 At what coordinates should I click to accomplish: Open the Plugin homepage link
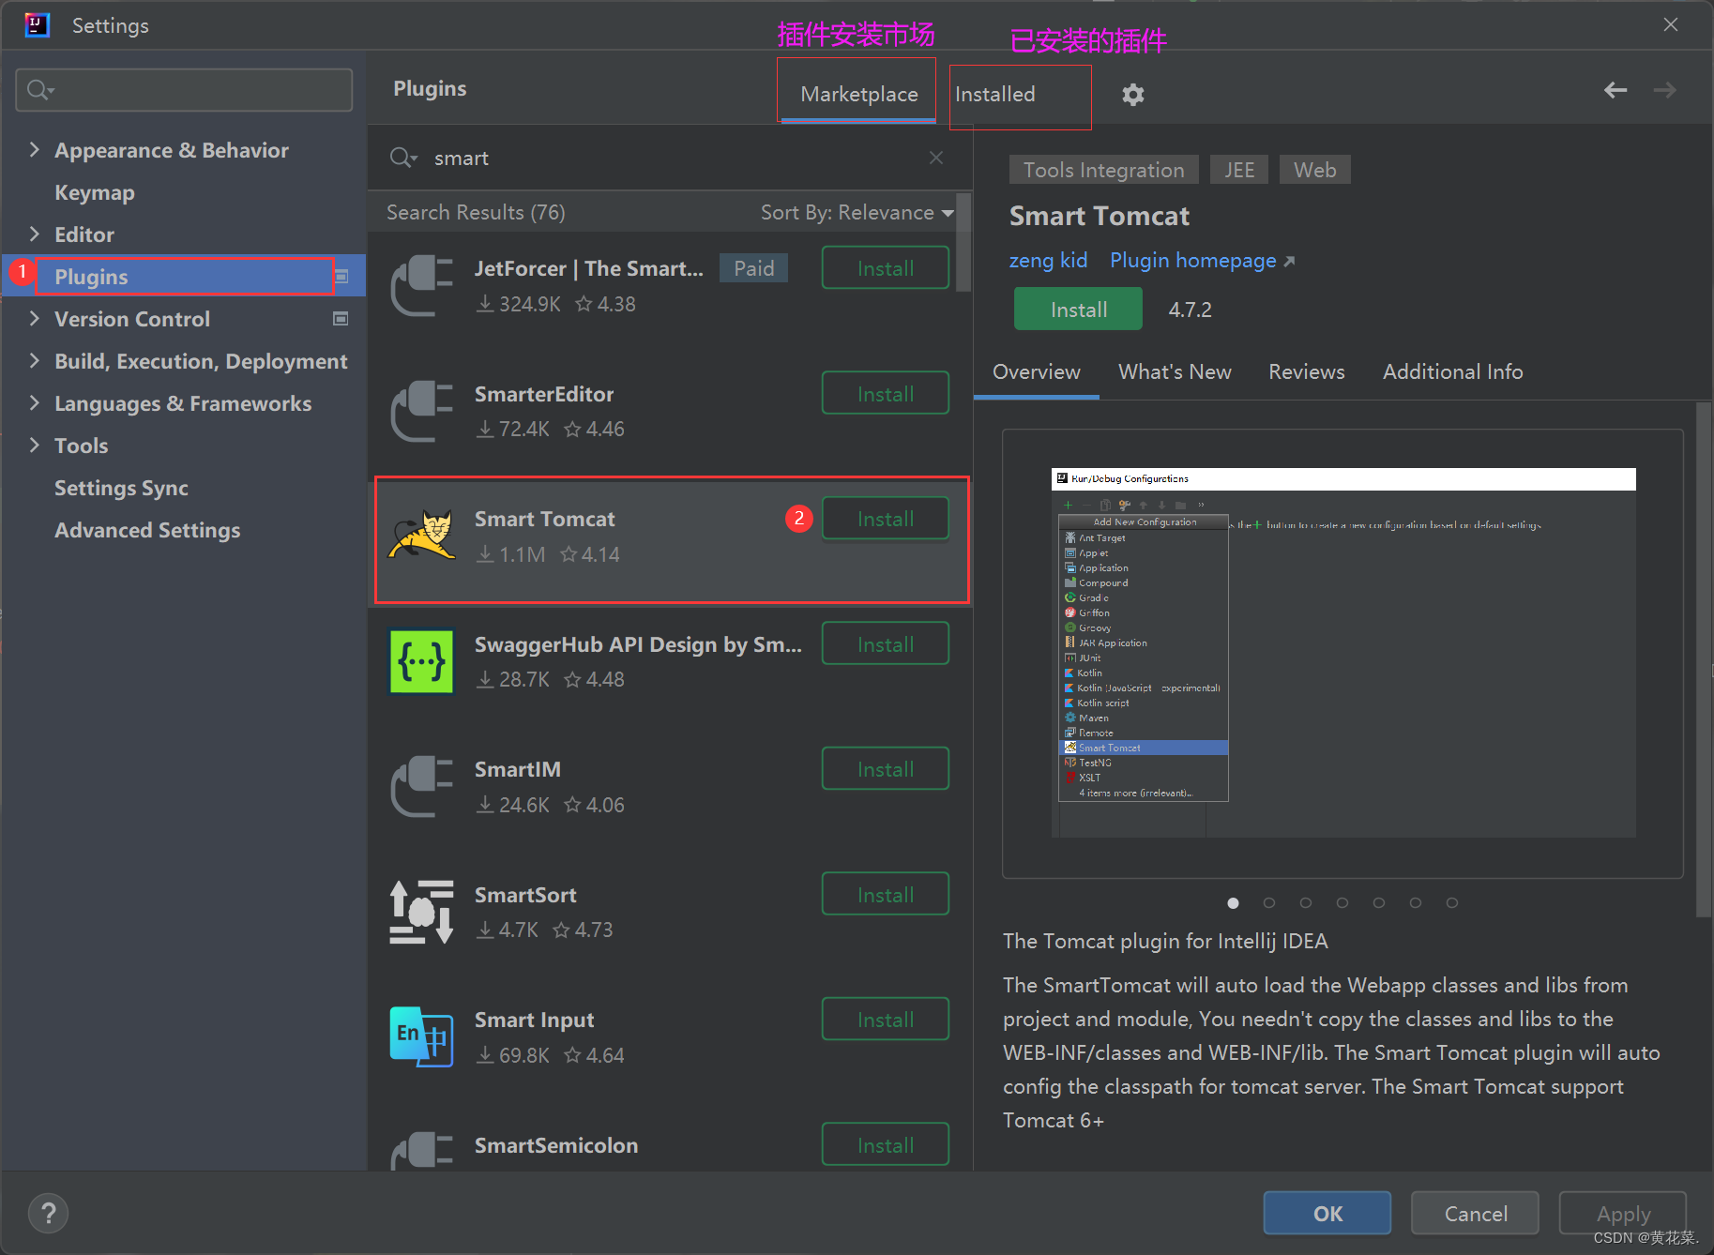(x=1202, y=260)
